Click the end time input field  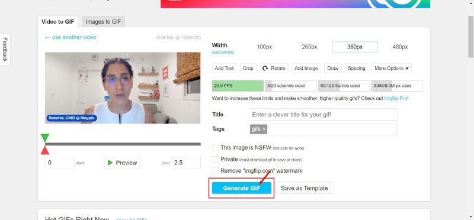185,163
